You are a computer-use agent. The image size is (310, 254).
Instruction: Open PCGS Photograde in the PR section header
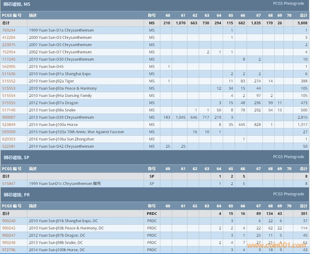tap(288, 194)
